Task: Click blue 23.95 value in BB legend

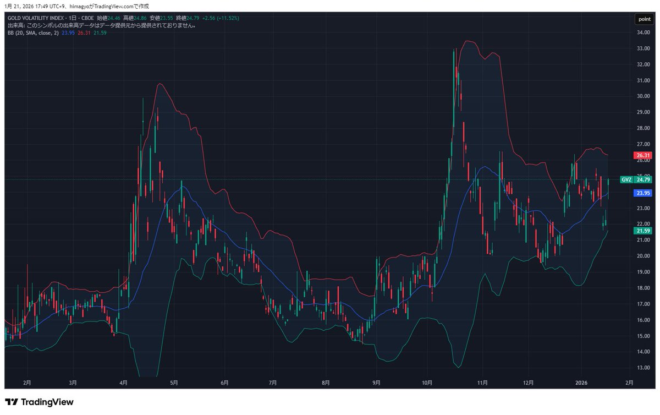Action: tap(68, 33)
